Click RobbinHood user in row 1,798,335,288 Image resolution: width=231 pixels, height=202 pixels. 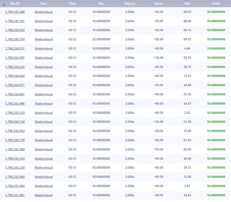[44, 12]
